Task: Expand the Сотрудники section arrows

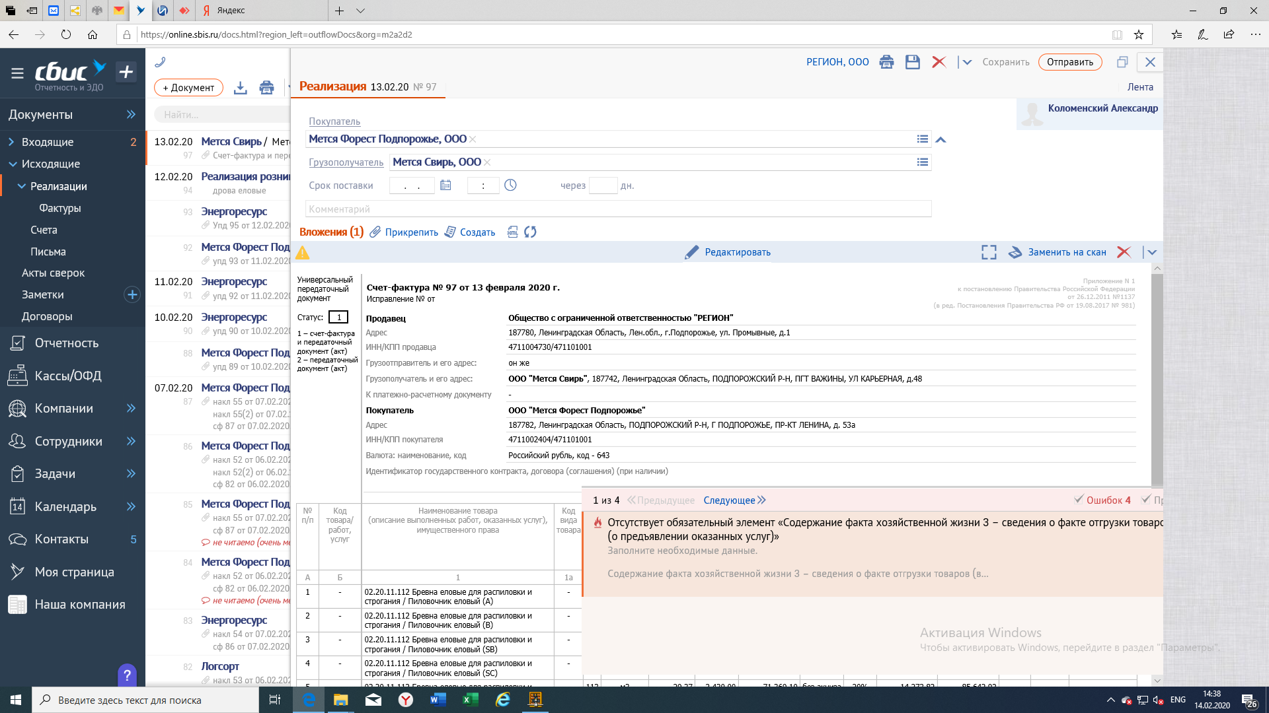Action: (131, 441)
